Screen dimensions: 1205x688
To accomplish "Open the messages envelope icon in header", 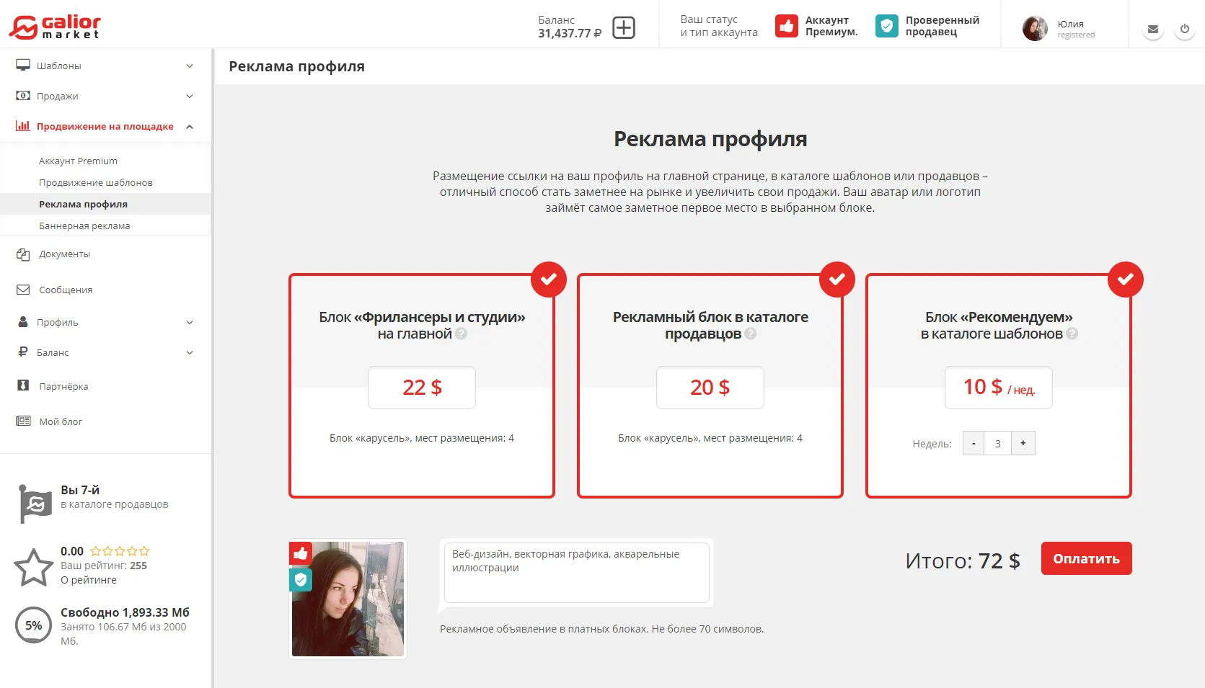I will [1152, 30].
